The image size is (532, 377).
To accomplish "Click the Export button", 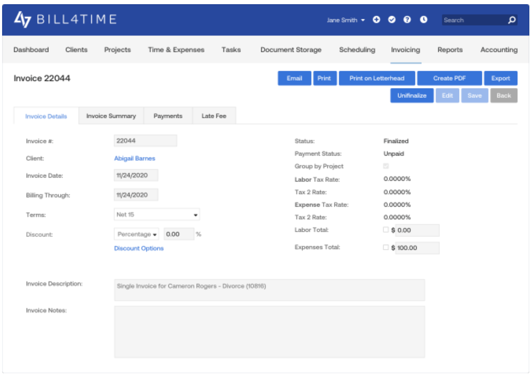I will [x=501, y=78].
